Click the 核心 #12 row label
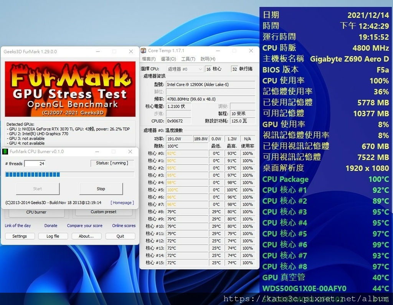Viewport: 393px width, 305px height. [155, 241]
